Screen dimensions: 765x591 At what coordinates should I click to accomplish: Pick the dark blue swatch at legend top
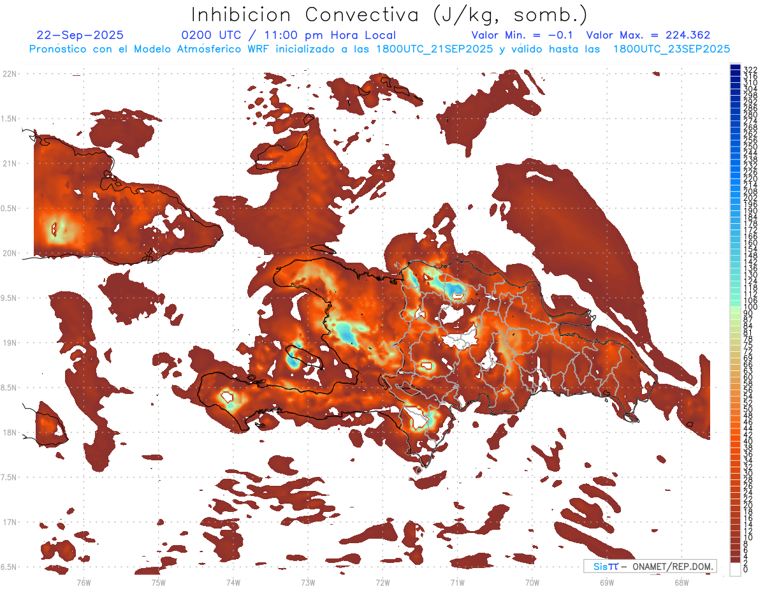pyautogui.click(x=735, y=68)
